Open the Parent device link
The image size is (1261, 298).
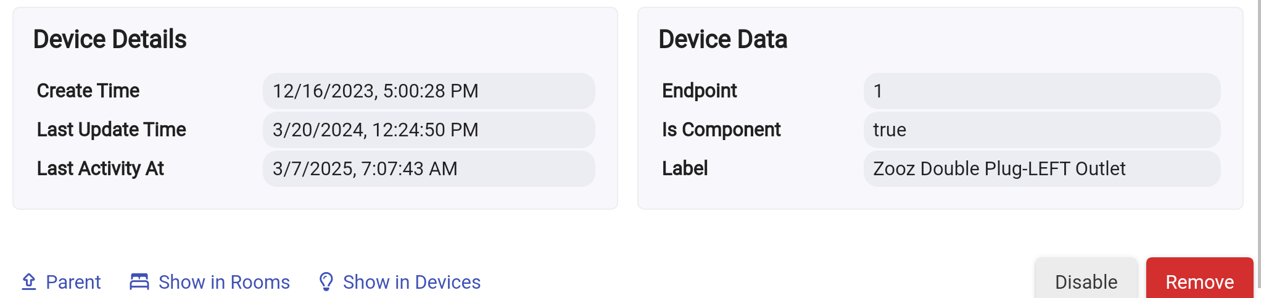point(73,282)
